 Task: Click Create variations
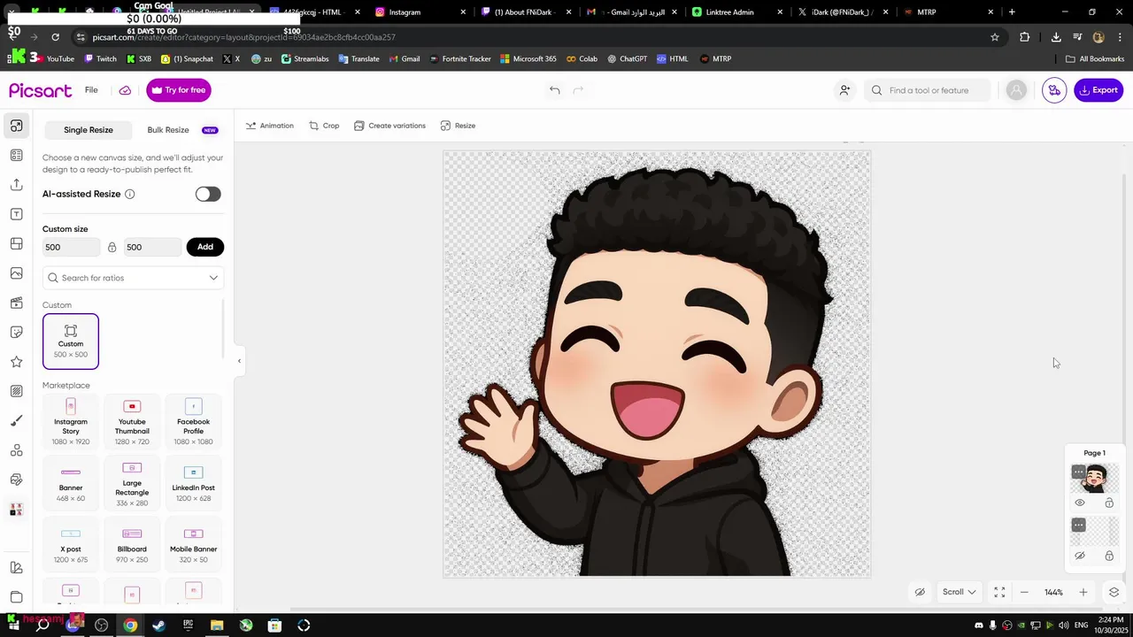tap(389, 126)
